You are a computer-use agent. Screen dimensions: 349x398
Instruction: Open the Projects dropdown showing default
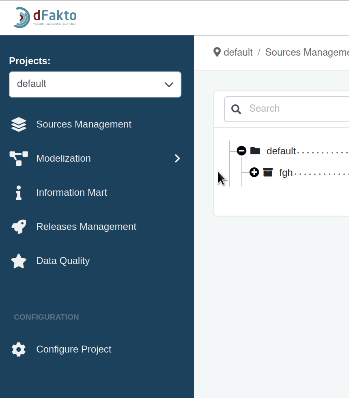95,84
